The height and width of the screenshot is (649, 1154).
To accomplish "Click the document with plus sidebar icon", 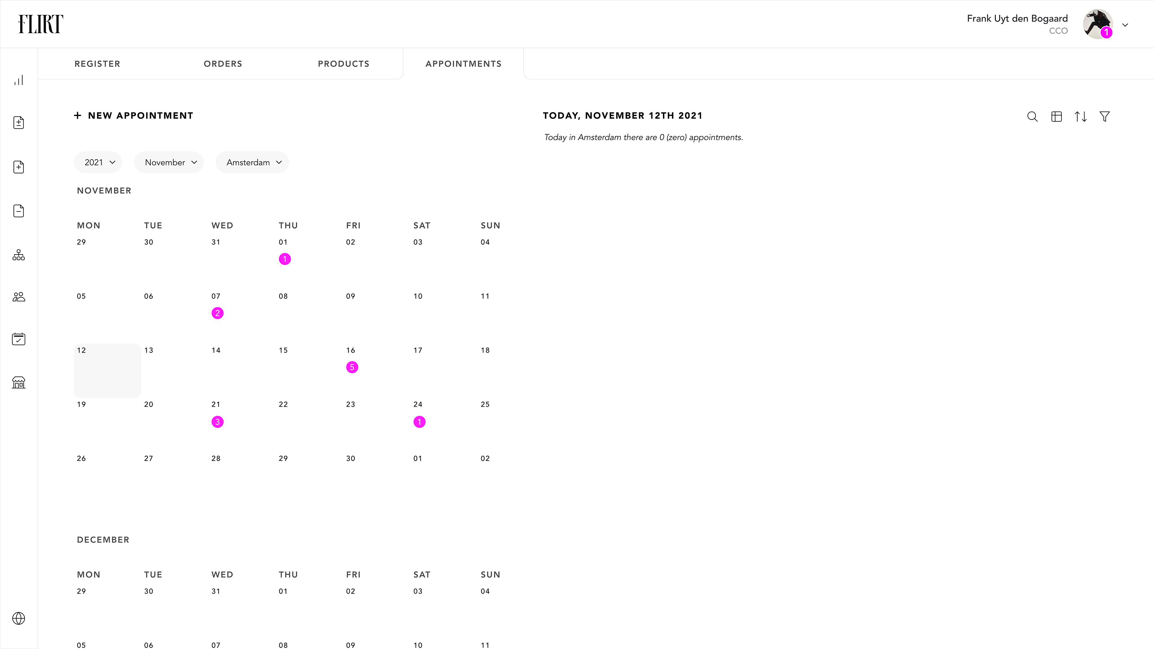I will 18,167.
